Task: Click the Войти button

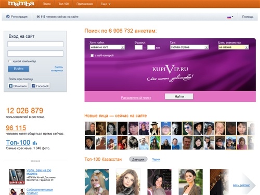Action: (19, 69)
